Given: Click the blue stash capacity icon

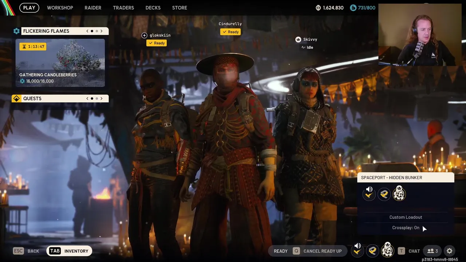Looking at the screenshot, I should pos(353,8).
